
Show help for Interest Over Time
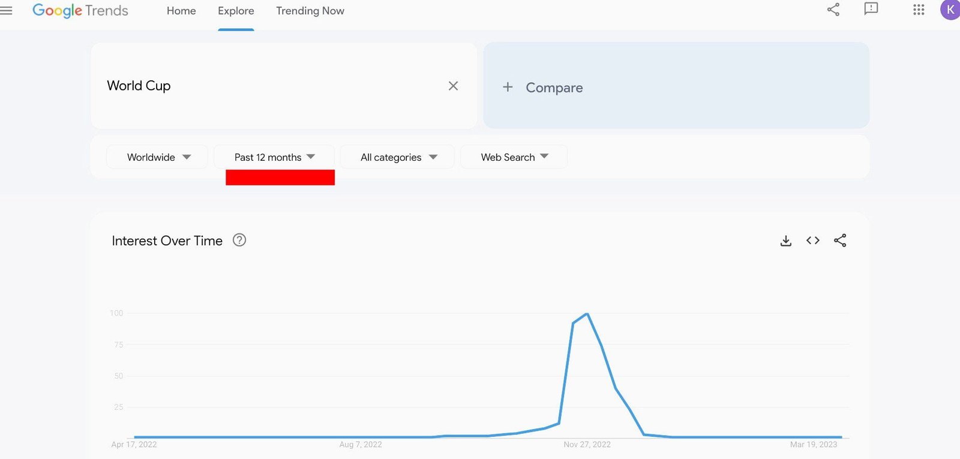tap(239, 240)
